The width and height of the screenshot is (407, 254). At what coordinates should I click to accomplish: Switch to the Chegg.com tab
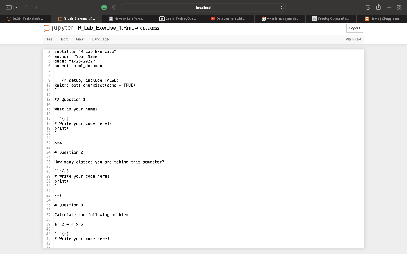382,18
